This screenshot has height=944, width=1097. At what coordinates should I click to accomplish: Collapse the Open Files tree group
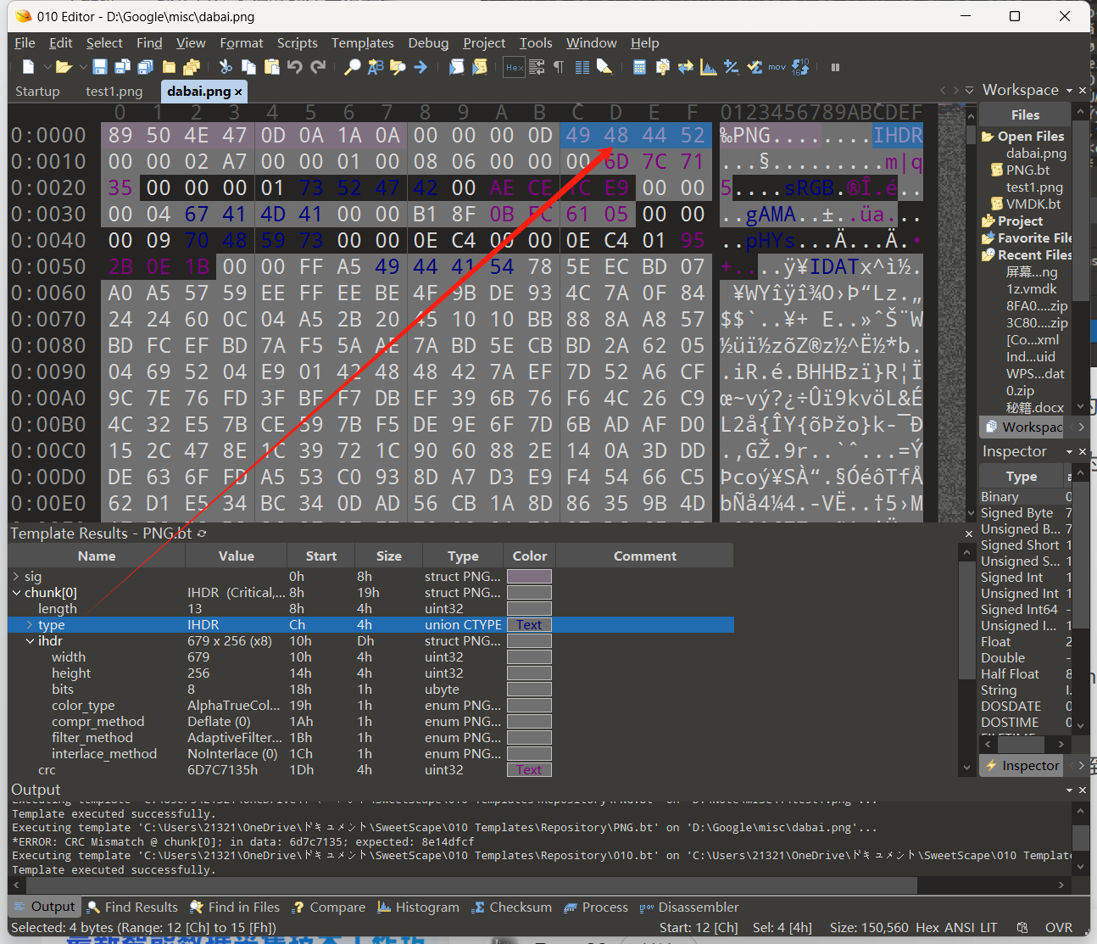tap(988, 137)
